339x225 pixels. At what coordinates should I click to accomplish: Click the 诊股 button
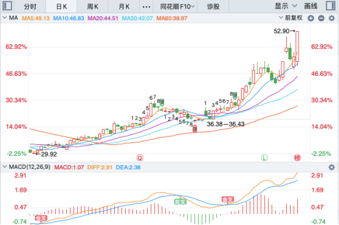tap(213, 7)
